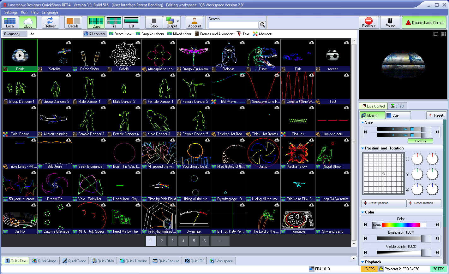Toggle the Lock XY button
Image resolution: width=449 pixels, height=274 pixels.
pos(420,141)
